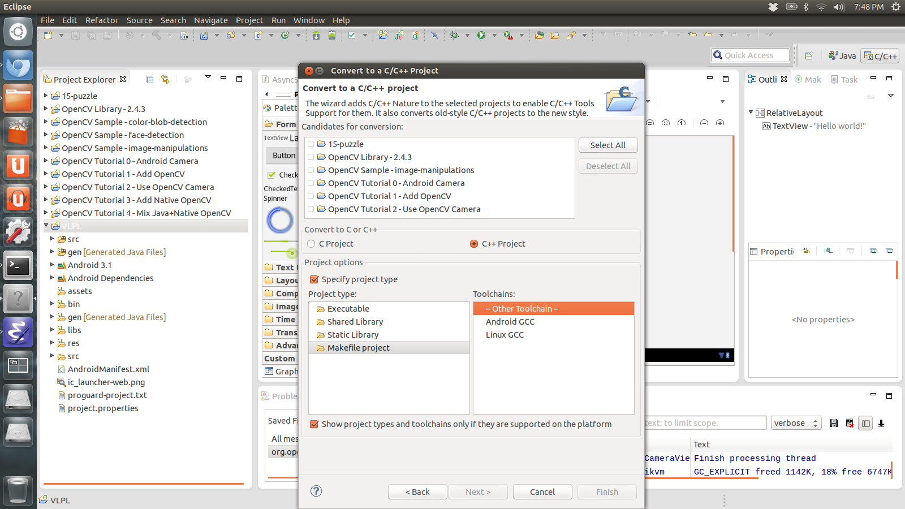Screen dimensions: 905x509
Task: Switch to the Java perspective
Action: 842,55
